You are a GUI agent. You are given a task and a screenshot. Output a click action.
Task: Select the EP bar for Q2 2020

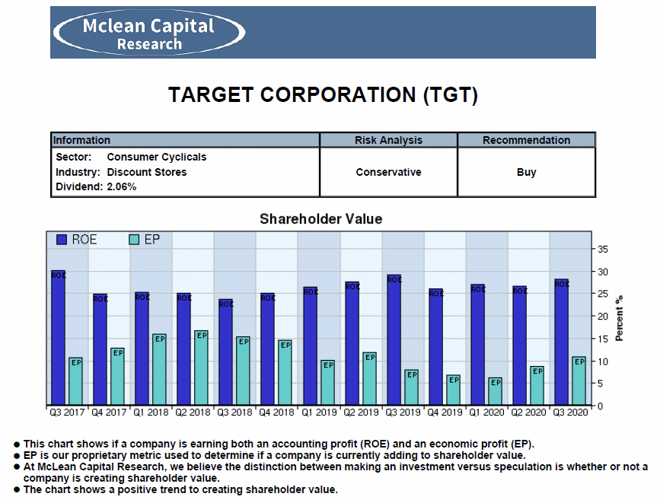click(x=537, y=386)
